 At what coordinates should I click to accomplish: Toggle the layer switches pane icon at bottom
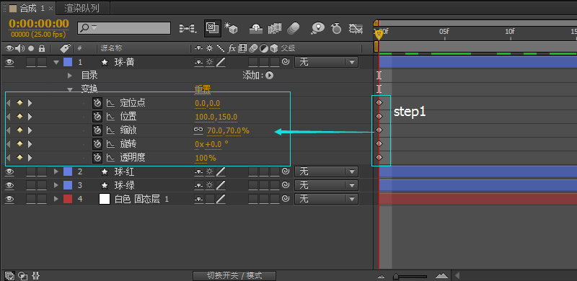point(10,275)
